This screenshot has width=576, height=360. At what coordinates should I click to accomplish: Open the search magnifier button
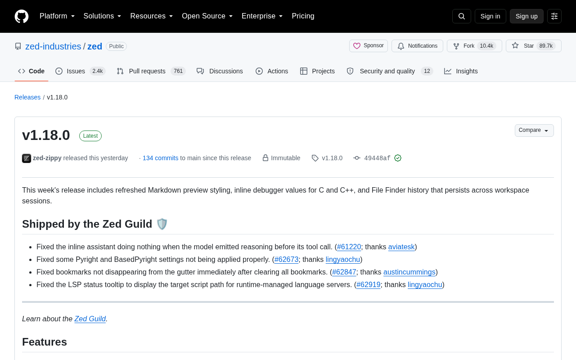[x=462, y=16]
